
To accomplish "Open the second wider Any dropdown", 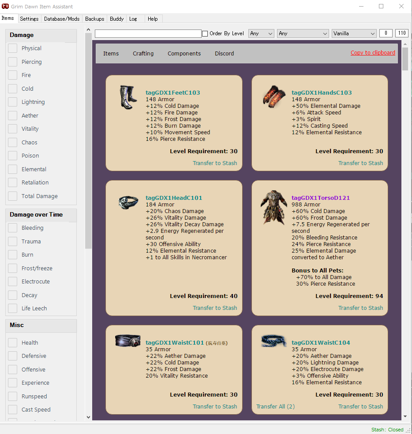I will 303,33.
